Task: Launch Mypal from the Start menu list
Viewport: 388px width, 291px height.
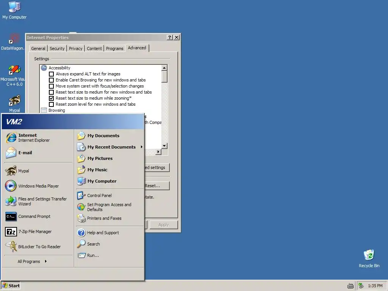Action: pyautogui.click(x=38, y=171)
